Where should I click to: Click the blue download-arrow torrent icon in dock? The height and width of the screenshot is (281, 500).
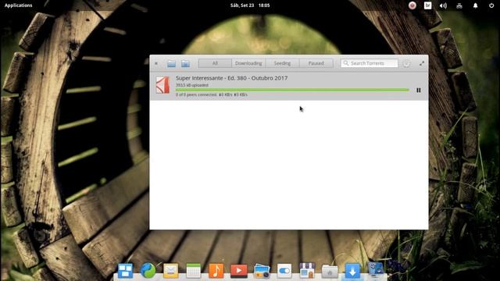tap(352, 271)
